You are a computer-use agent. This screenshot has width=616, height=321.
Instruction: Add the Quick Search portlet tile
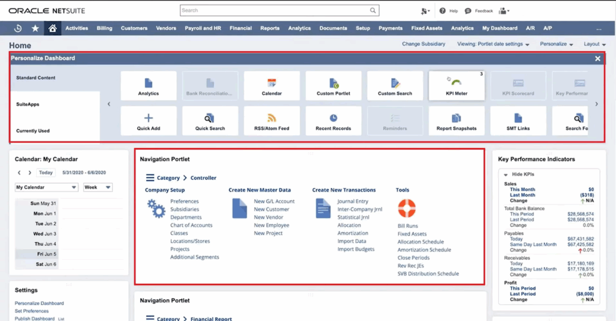(x=210, y=121)
